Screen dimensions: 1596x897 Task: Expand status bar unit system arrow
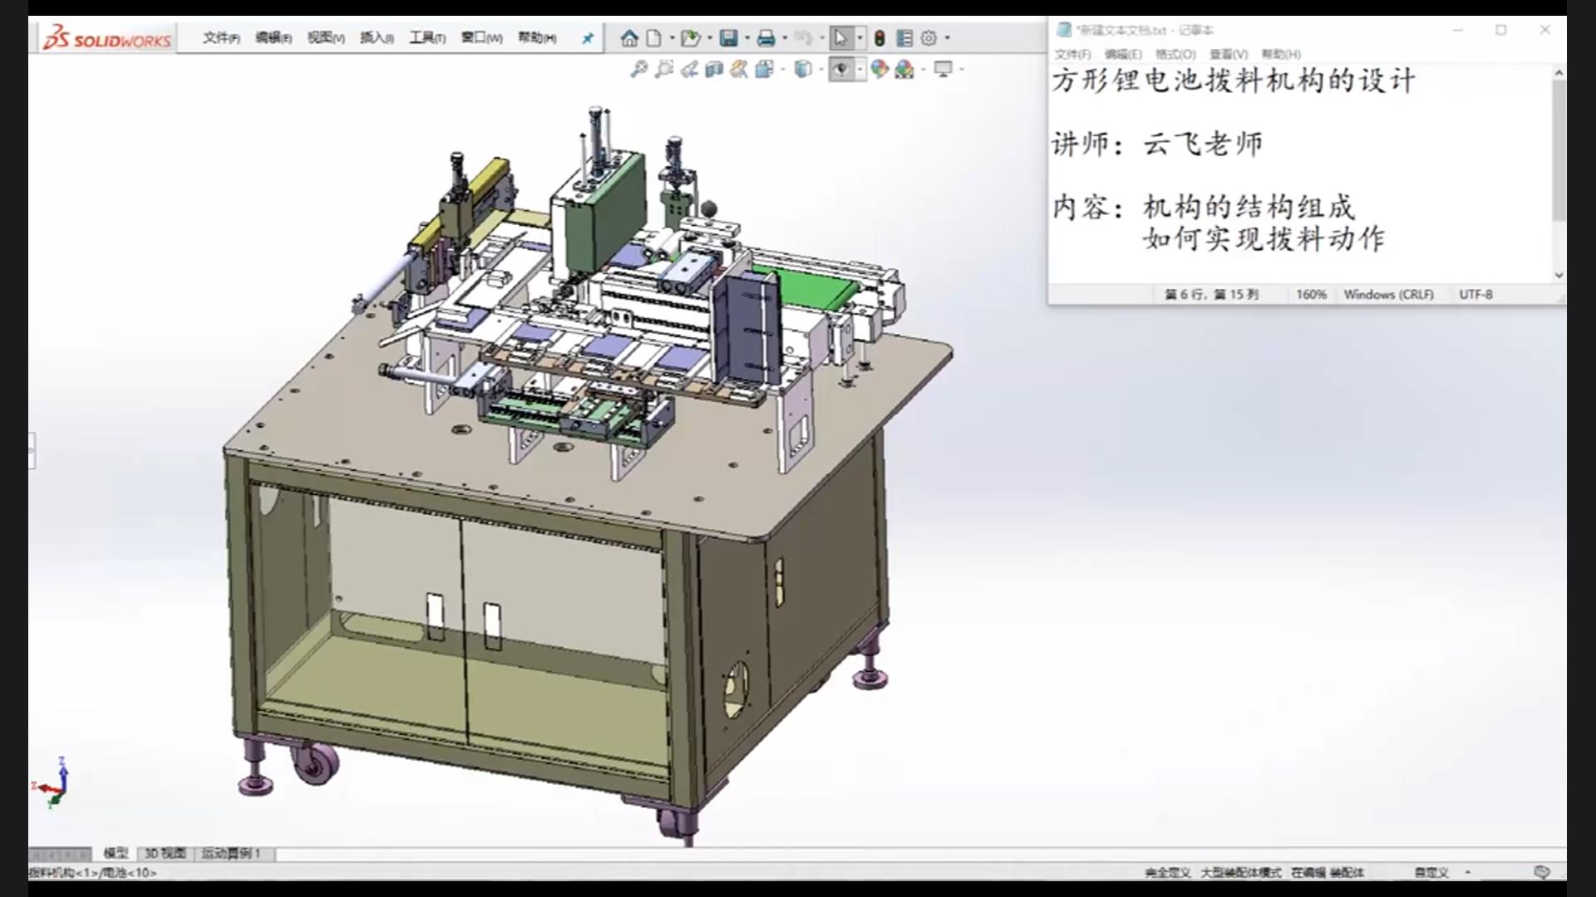[1468, 872]
